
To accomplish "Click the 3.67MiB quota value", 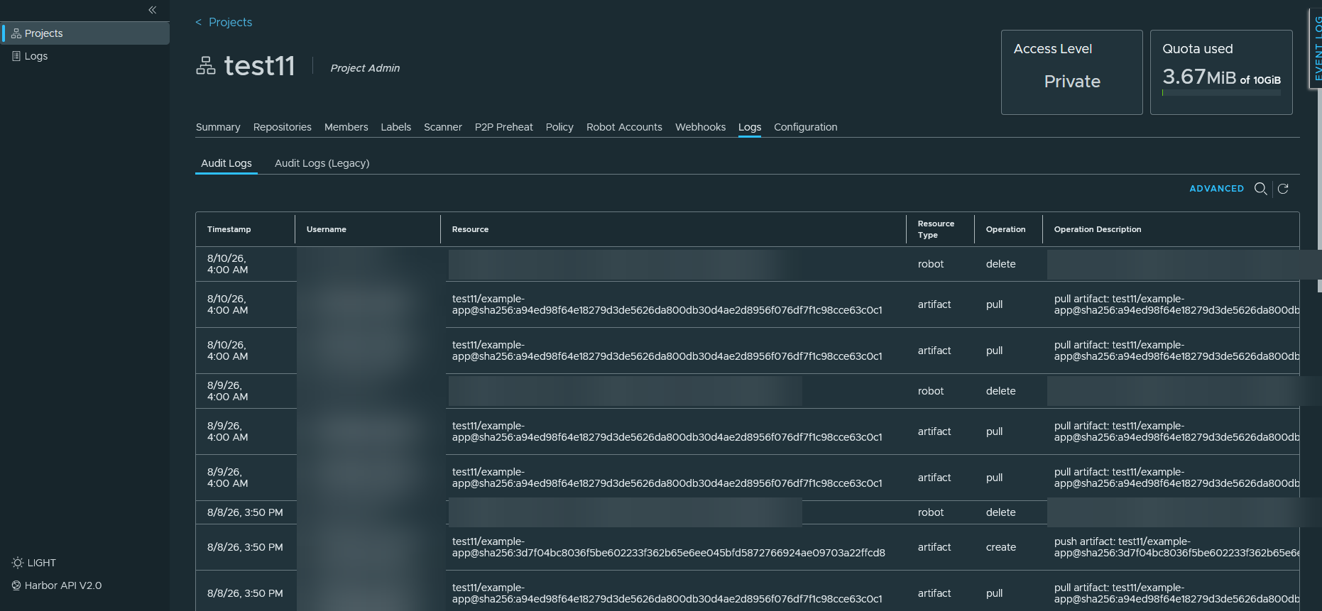I will click(x=1199, y=77).
